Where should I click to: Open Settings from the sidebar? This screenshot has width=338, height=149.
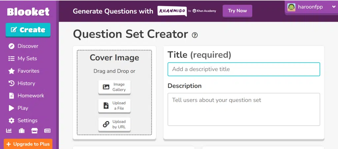[27, 120]
